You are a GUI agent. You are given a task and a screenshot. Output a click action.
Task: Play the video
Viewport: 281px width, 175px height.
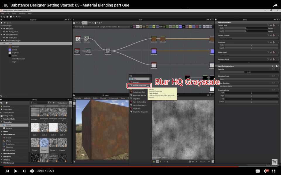(16, 171)
